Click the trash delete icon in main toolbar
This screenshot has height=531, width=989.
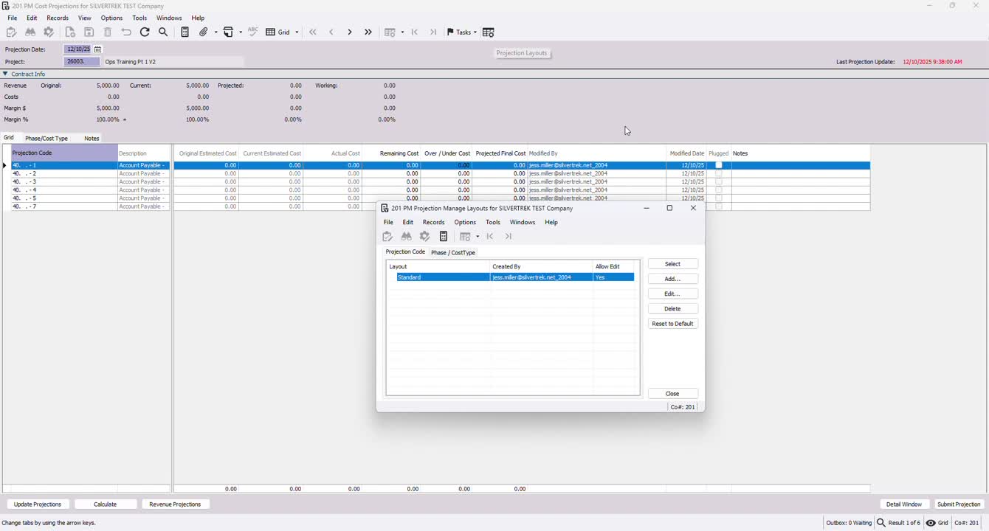click(108, 32)
